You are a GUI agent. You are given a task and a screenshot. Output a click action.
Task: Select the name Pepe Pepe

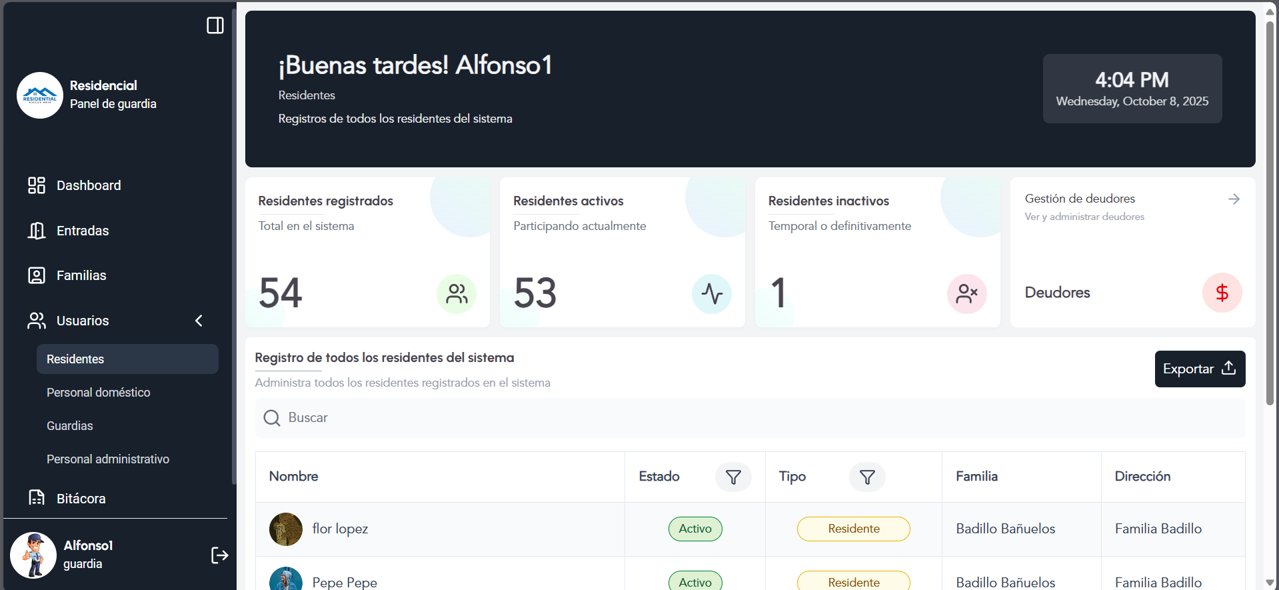pyautogui.click(x=345, y=582)
